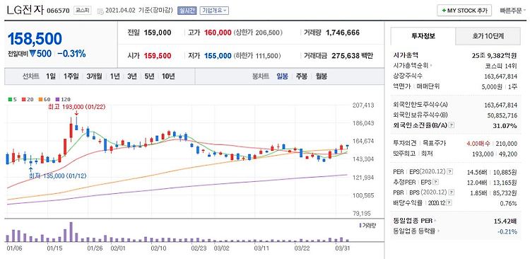This screenshot has height=259, width=530.
Task: Click the 거래대금 value 275,638 백만
Action: pyautogui.click(x=352, y=56)
